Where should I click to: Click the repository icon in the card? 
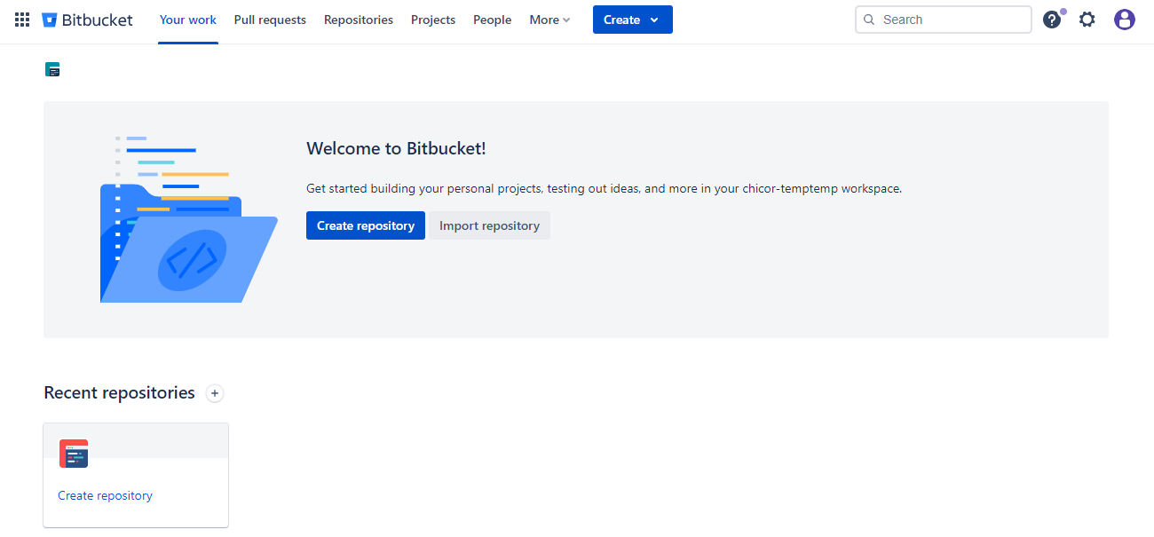(x=74, y=454)
